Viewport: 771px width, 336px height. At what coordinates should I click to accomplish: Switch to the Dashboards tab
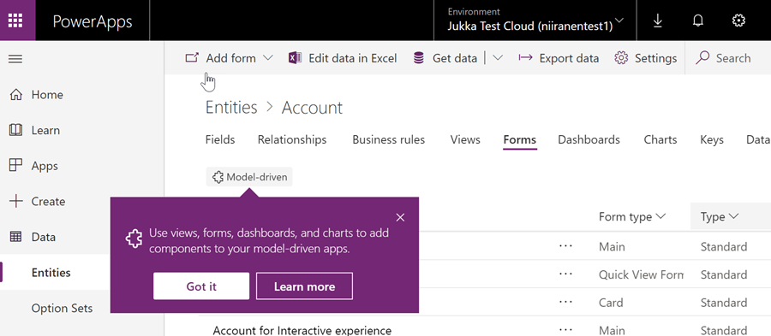coord(589,140)
